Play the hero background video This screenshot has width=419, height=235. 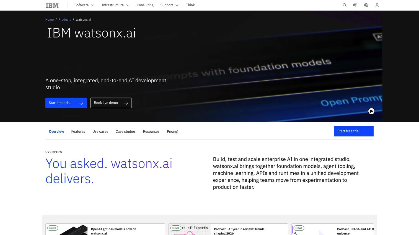tap(371, 111)
